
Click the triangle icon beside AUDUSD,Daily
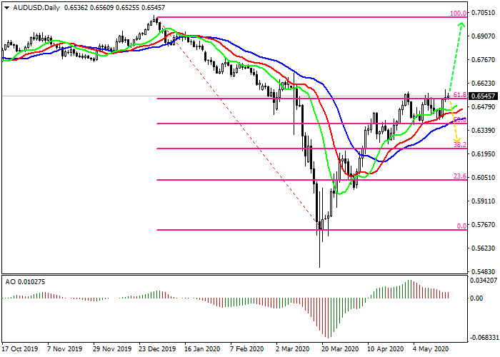click(x=6, y=6)
